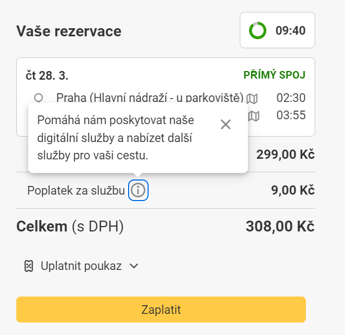345x335 pixels.
Task: Click the departure stop circle marker
Action: point(39,98)
